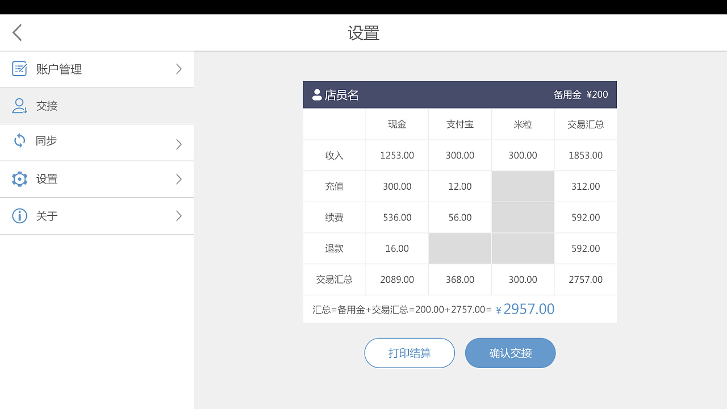
Task: Click the 退款 row label cell
Action: pos(334,248)
